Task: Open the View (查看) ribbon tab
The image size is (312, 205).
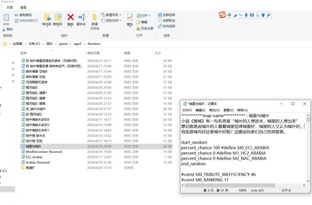Action: coord(23,7)
